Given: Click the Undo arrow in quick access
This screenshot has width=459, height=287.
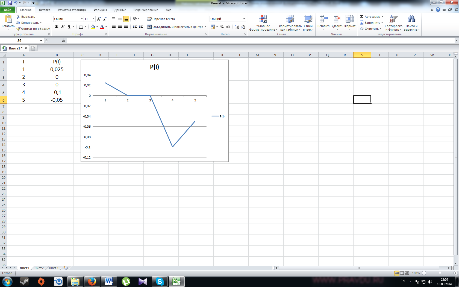Looking at the screenshot, I should click(x=16, y=3).
